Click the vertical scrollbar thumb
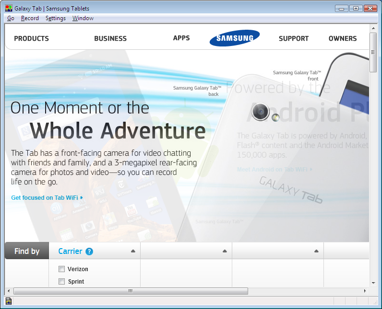This screenshot has height=309, width=382. point(373,53)
